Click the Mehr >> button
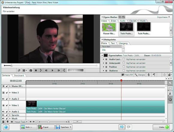 [x=29, y=127]
